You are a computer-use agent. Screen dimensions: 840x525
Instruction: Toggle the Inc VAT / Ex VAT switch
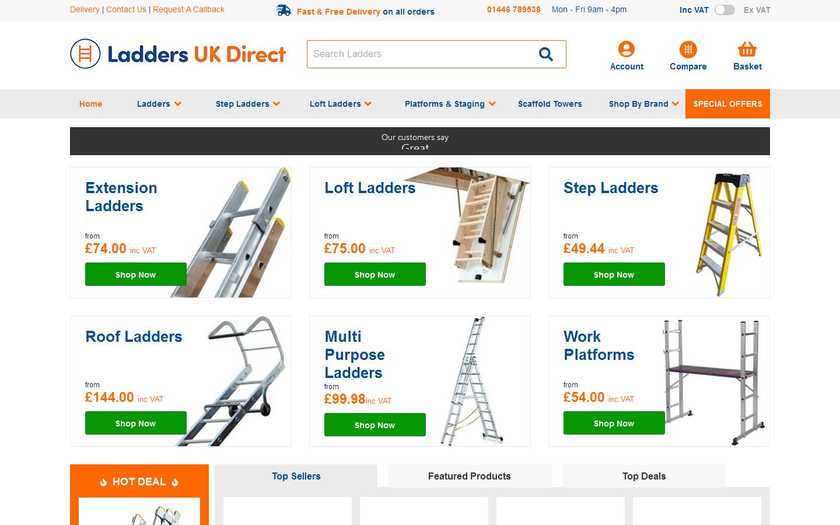[x=725, y=10]
